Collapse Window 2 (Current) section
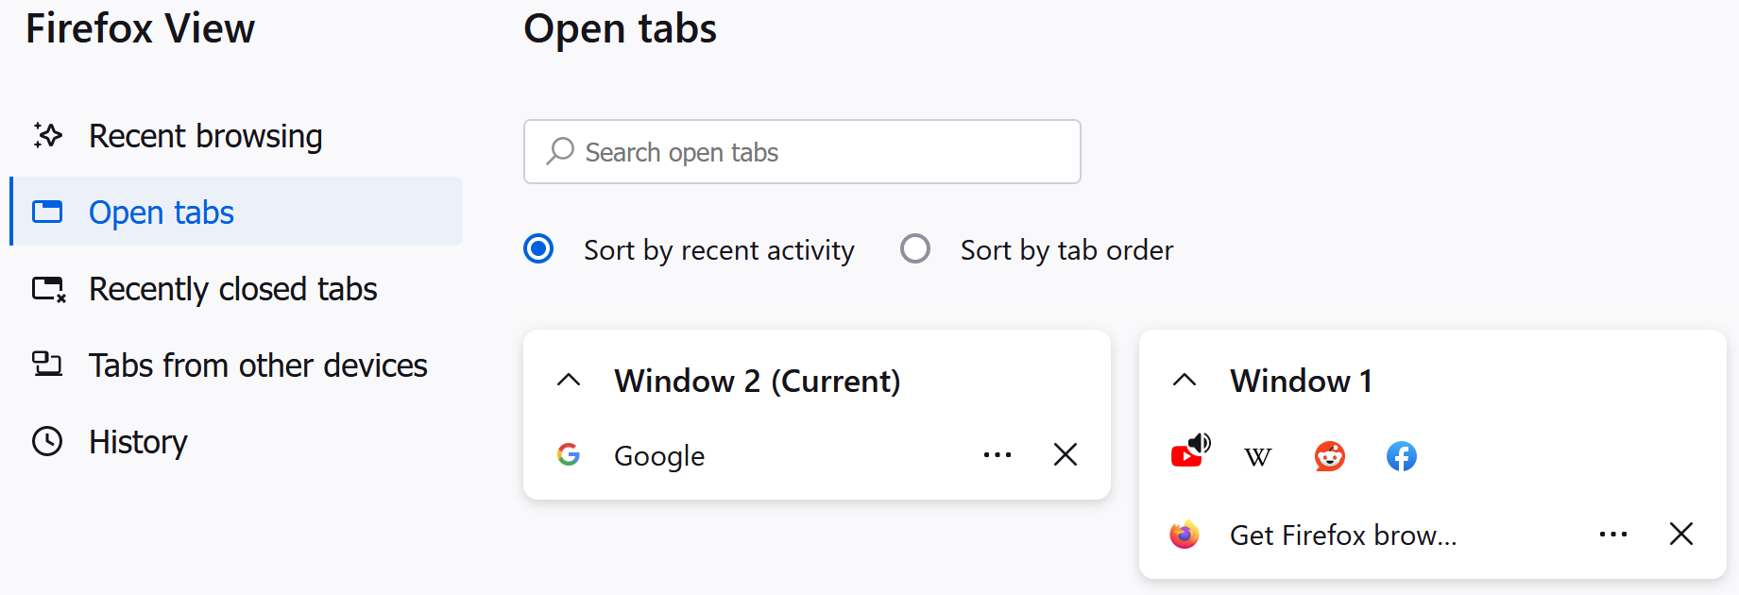1739x595 pixels. pos(569,380)
